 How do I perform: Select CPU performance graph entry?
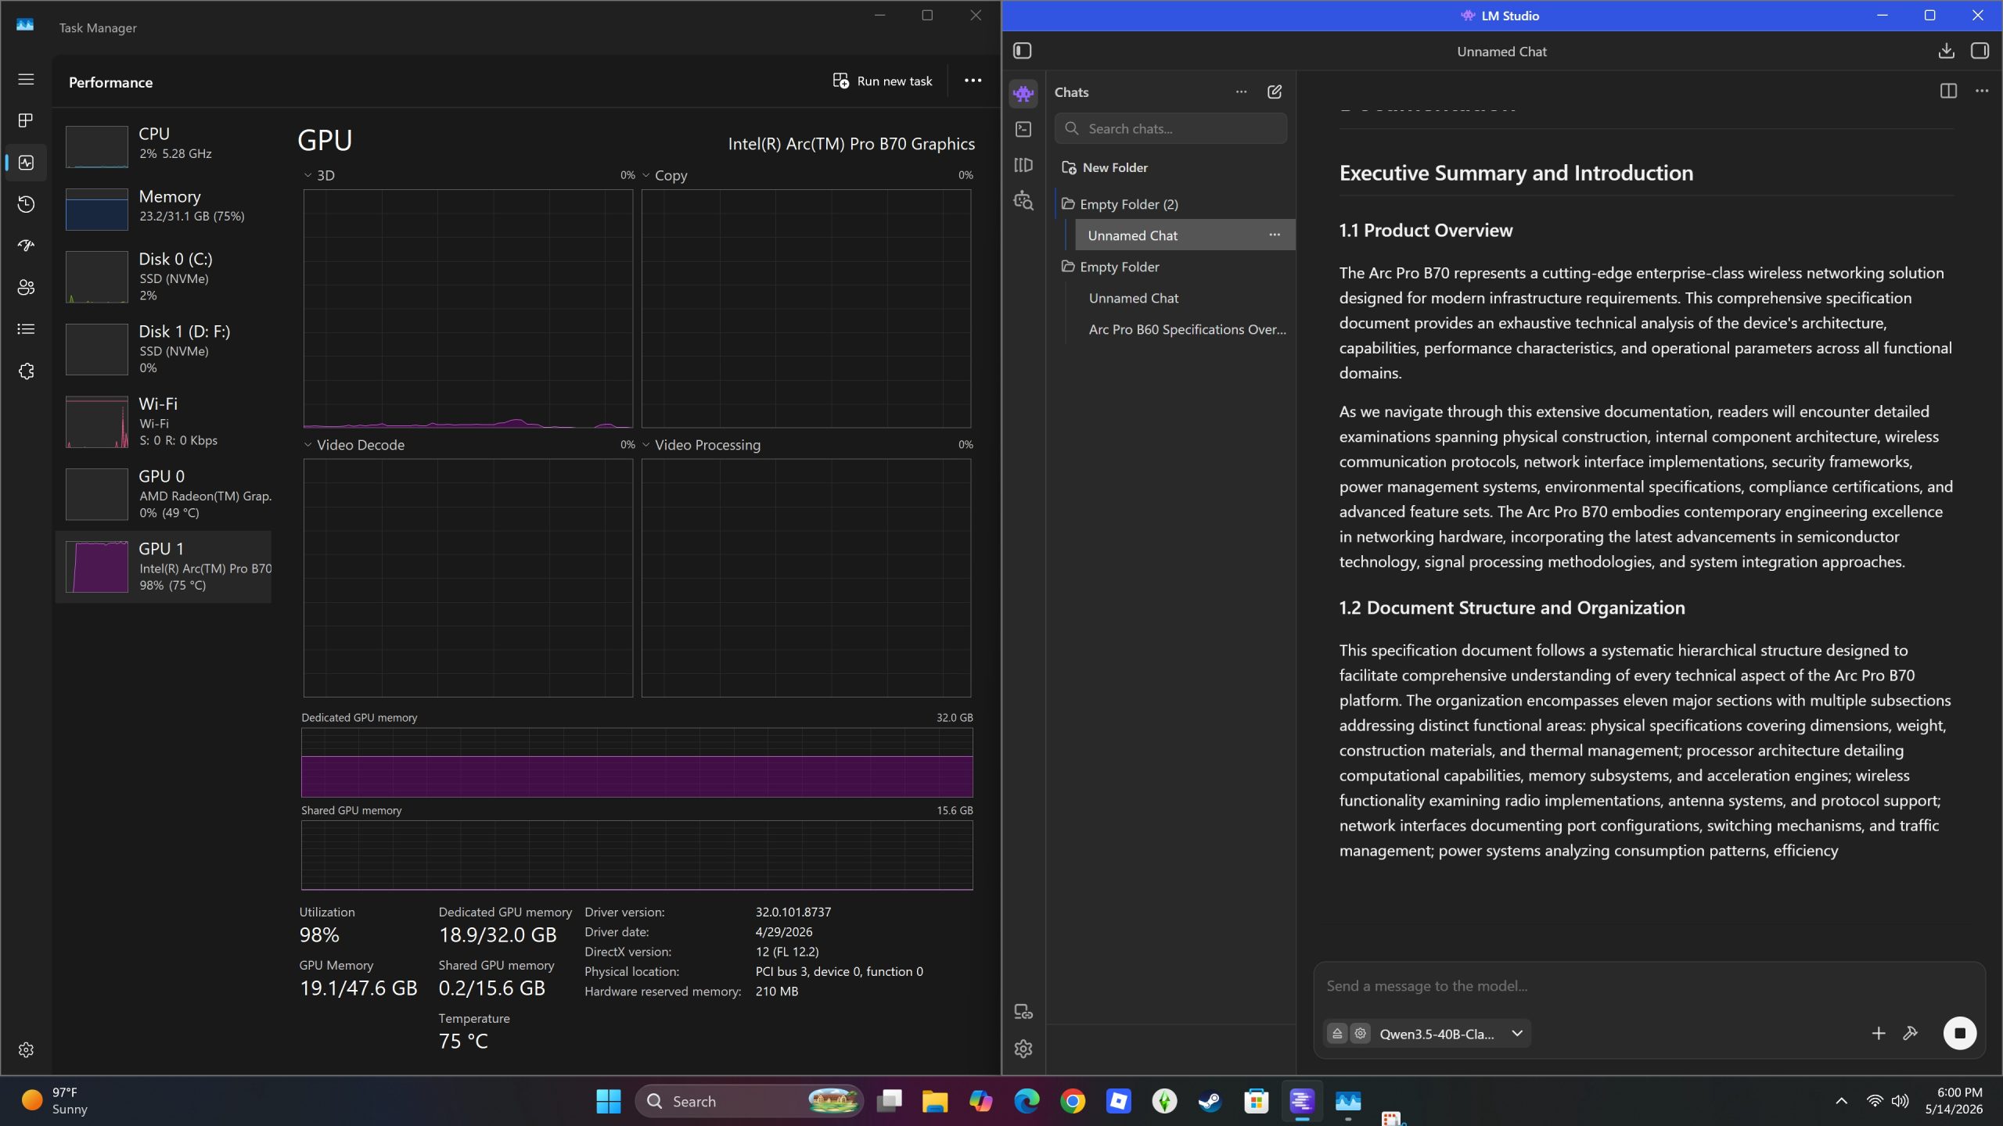[164, 145]
